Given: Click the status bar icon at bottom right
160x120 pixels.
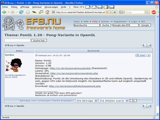Looking at the screenshot, I should click(x=154, y=117).
